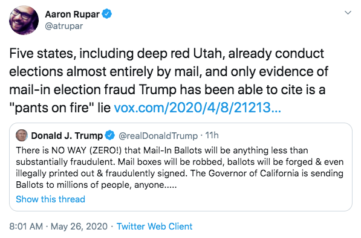Click Show this thread

(50, 199)
